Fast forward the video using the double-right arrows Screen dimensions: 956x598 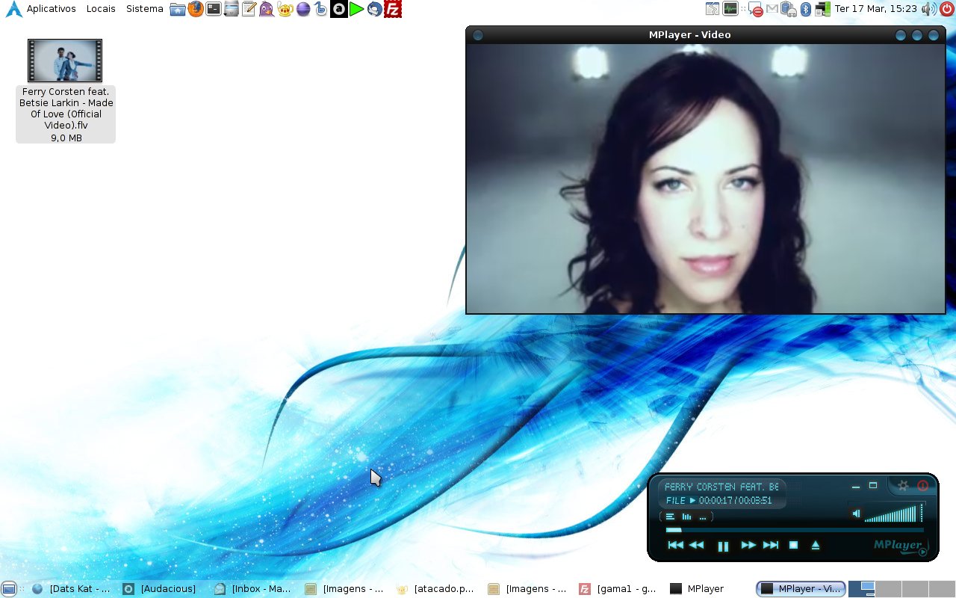[x=748, y=546]
